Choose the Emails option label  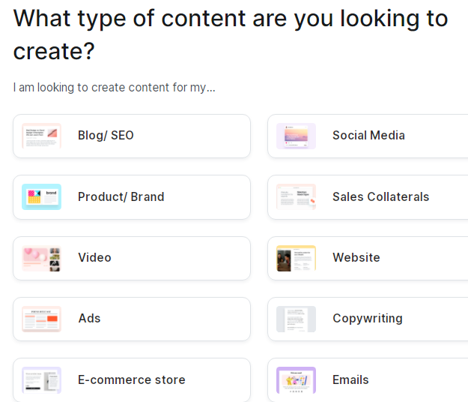[x=350, y=379]
